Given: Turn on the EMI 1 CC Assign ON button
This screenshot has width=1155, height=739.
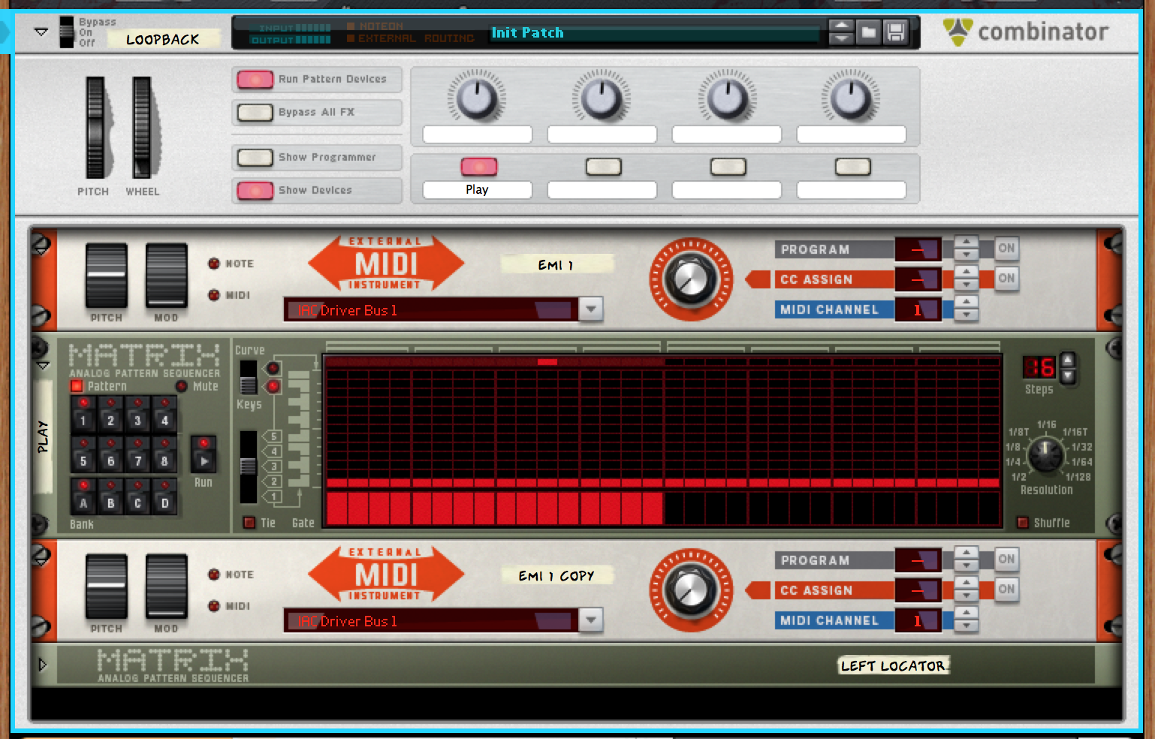Looking at the screenshot, I should pyautogui.click(x=1006, y=278).
